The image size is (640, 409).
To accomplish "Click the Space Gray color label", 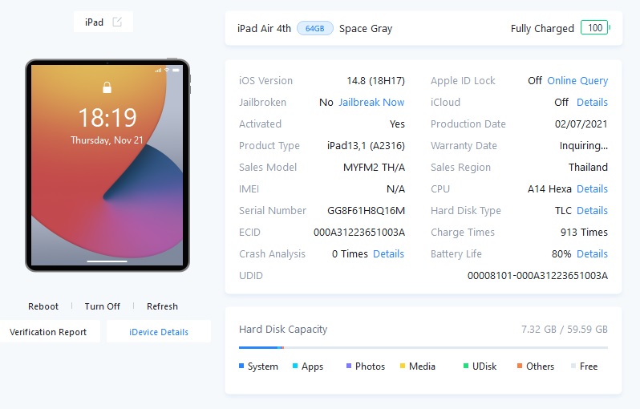I will pyautogui.click(x=366, y=29).
